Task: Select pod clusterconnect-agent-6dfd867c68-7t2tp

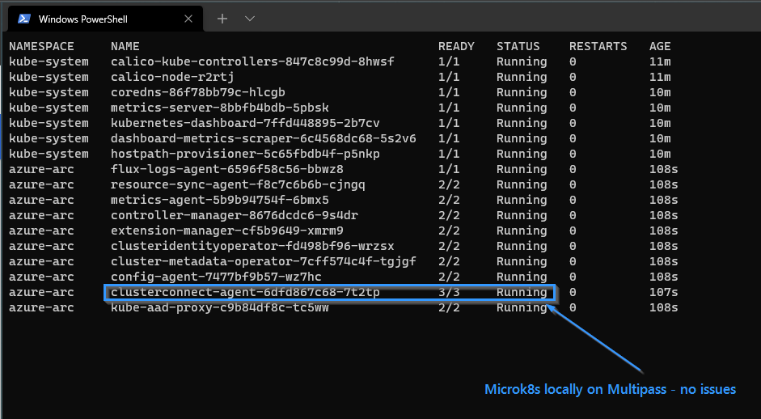Action: (x=245, y=292)
